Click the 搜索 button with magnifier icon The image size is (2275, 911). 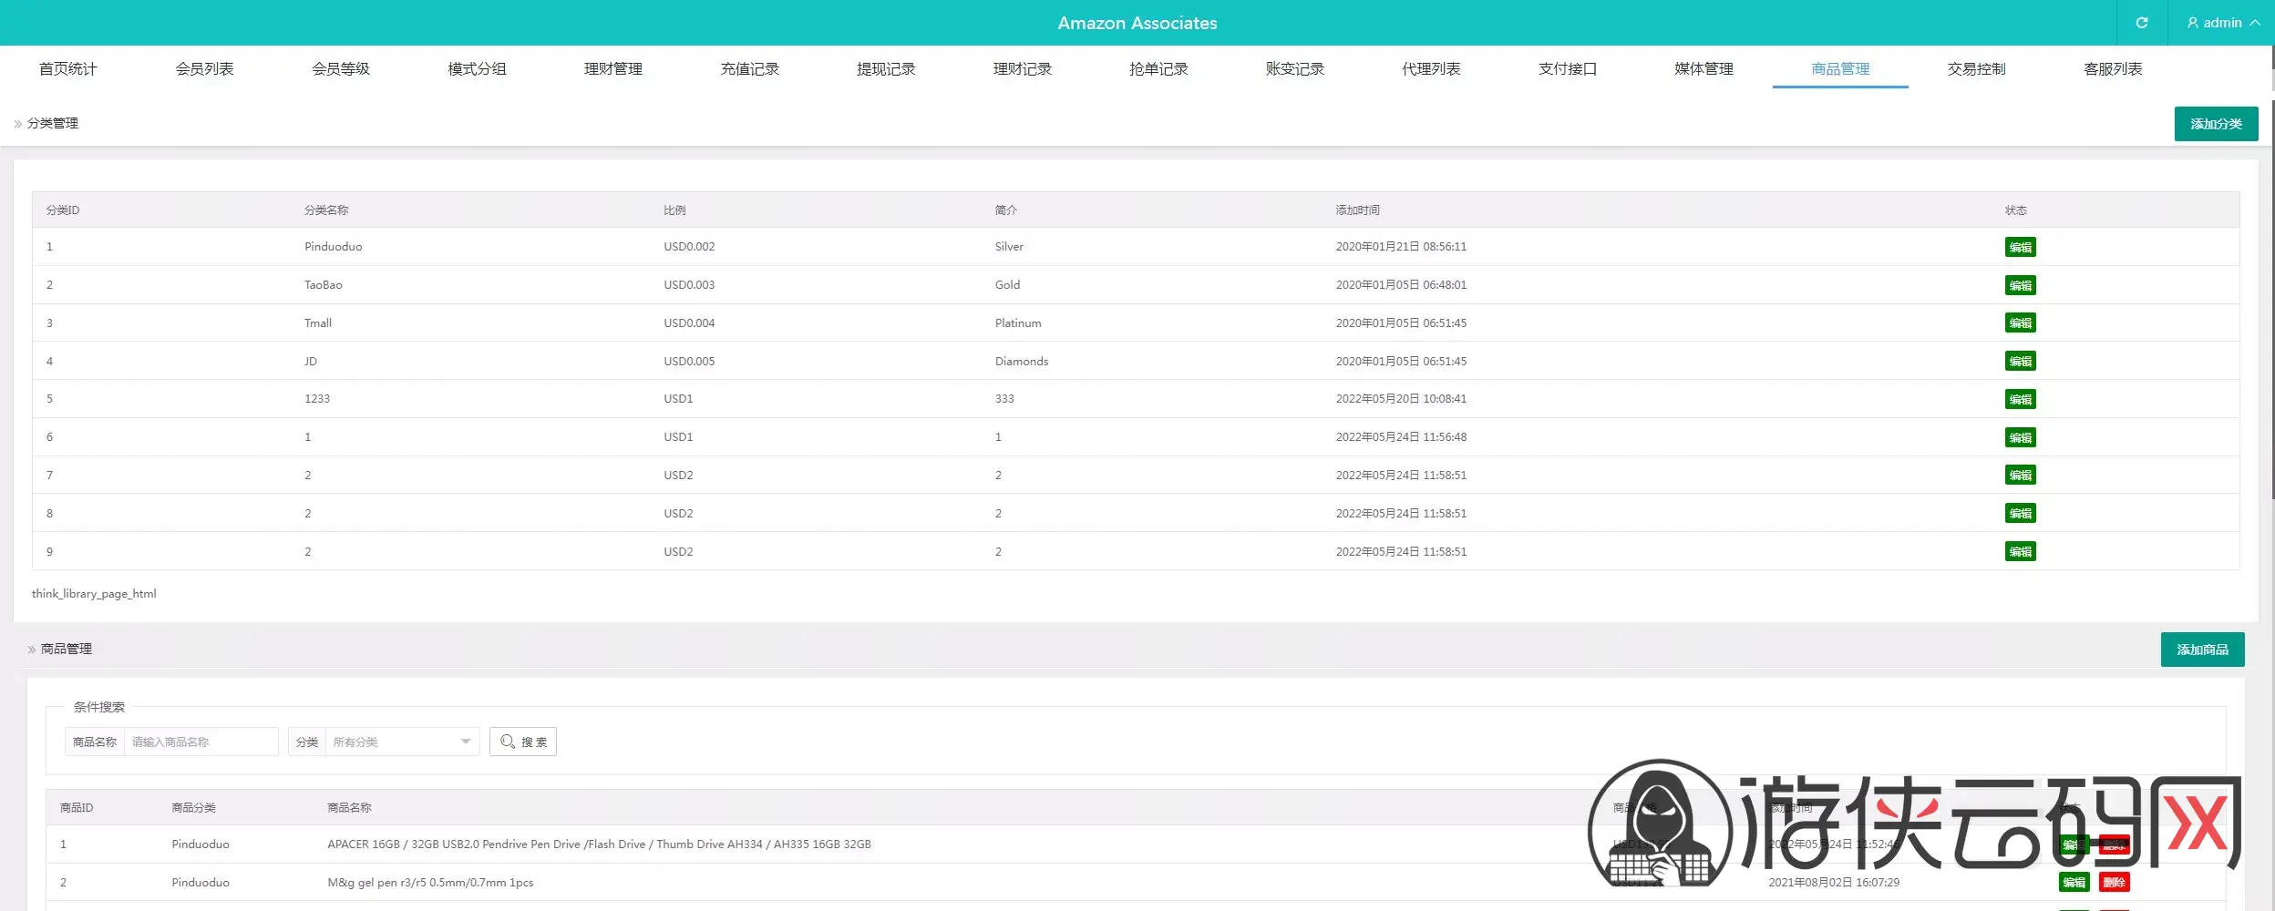coord(523,742)
